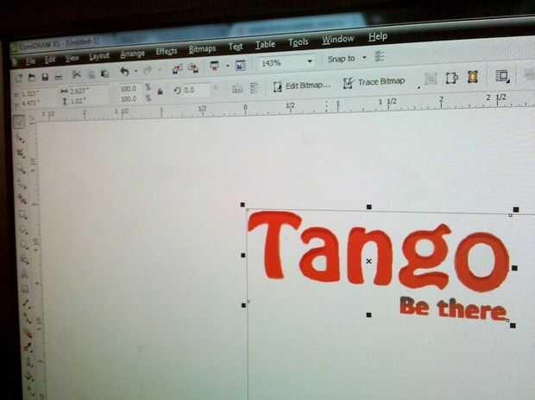Open the Snap to dropdown

click(x=364, y=57)
